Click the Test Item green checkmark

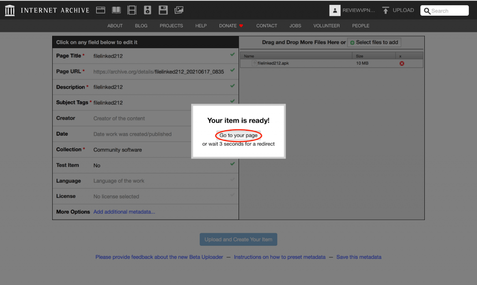pos(232,164)
